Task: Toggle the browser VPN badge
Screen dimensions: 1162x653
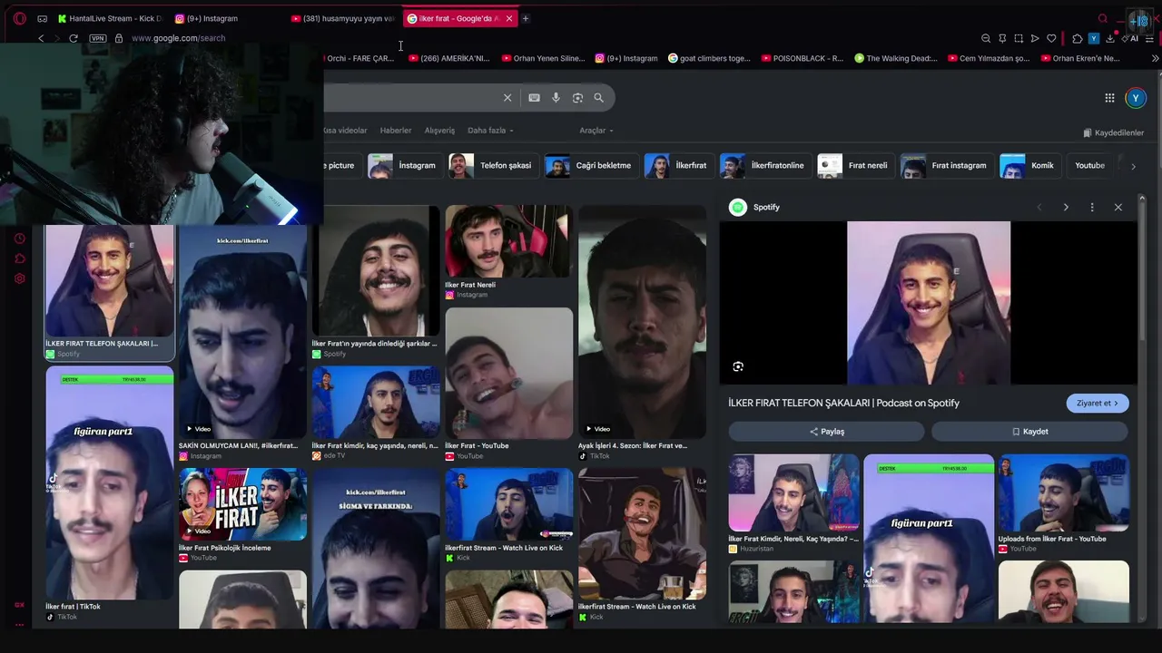Action: point(98,38)
